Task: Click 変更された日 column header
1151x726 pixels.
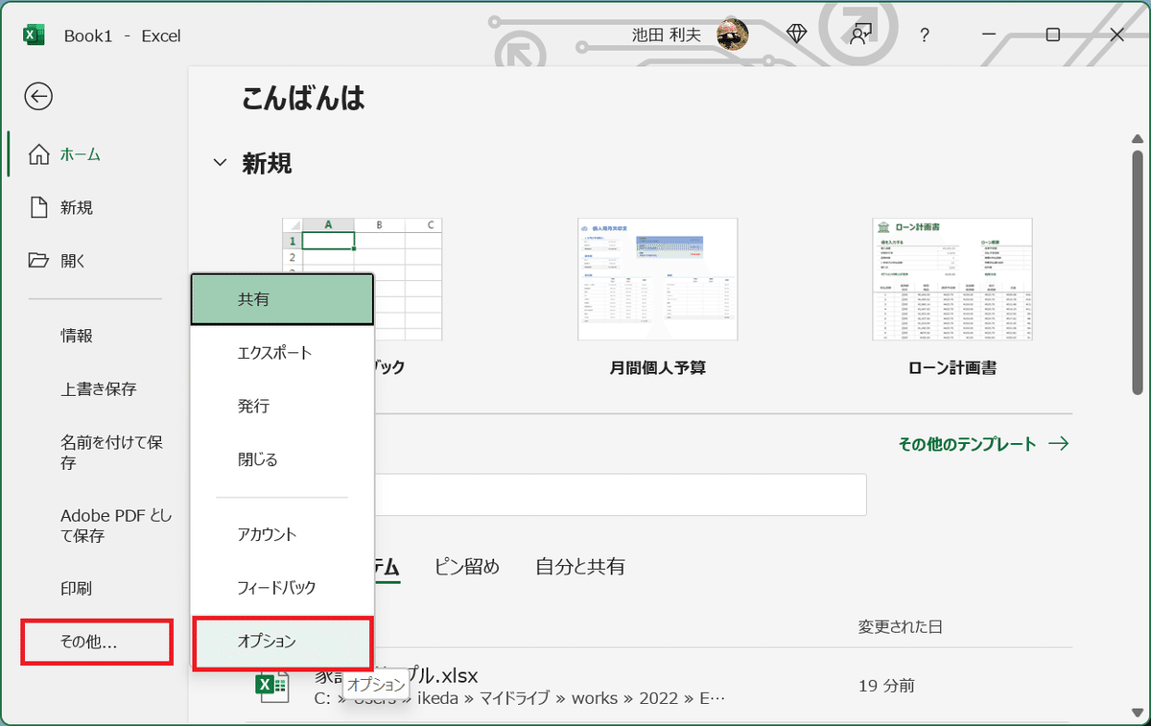Action: [x=900, y=627]
